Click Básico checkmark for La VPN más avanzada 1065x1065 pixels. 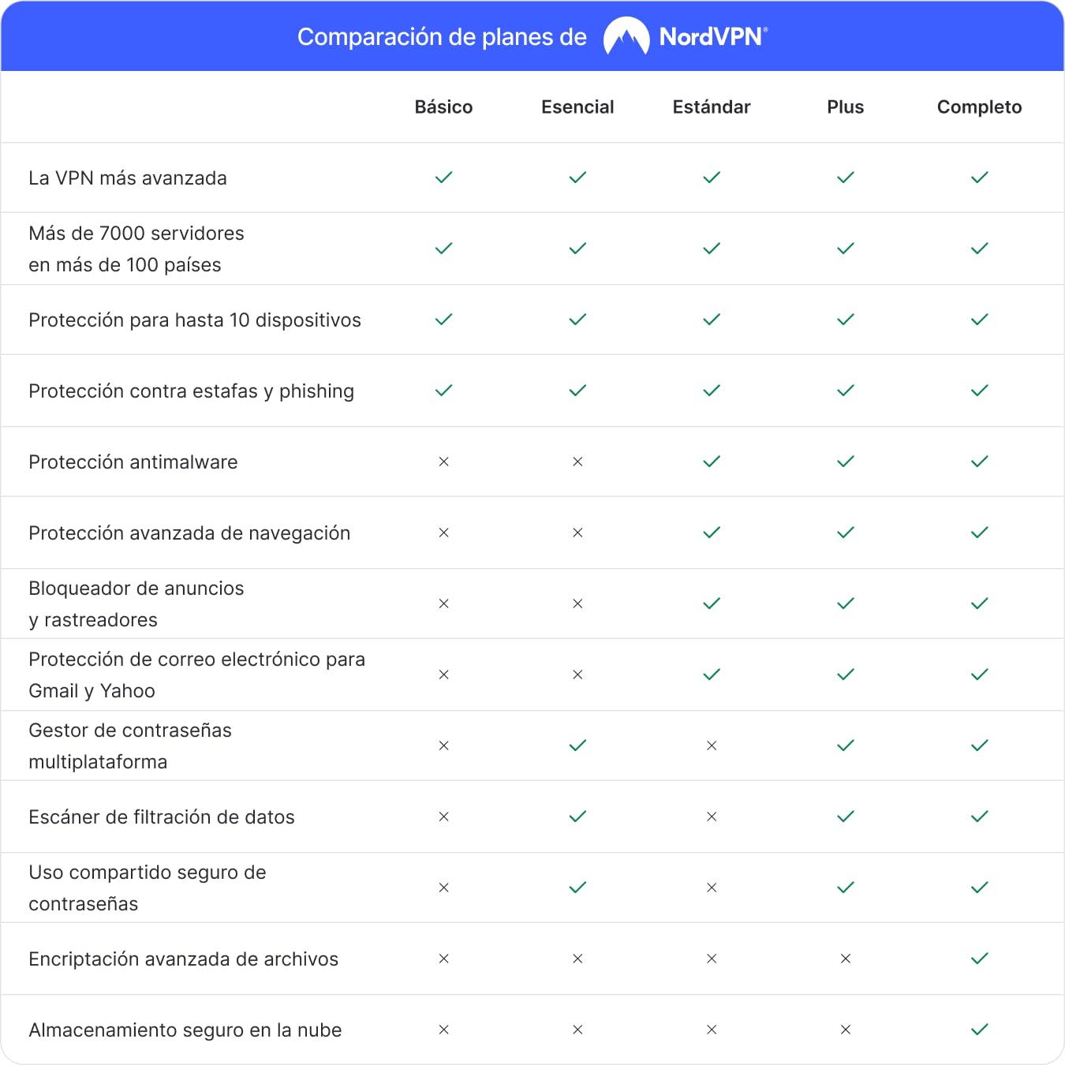click(x=444, y=177)
